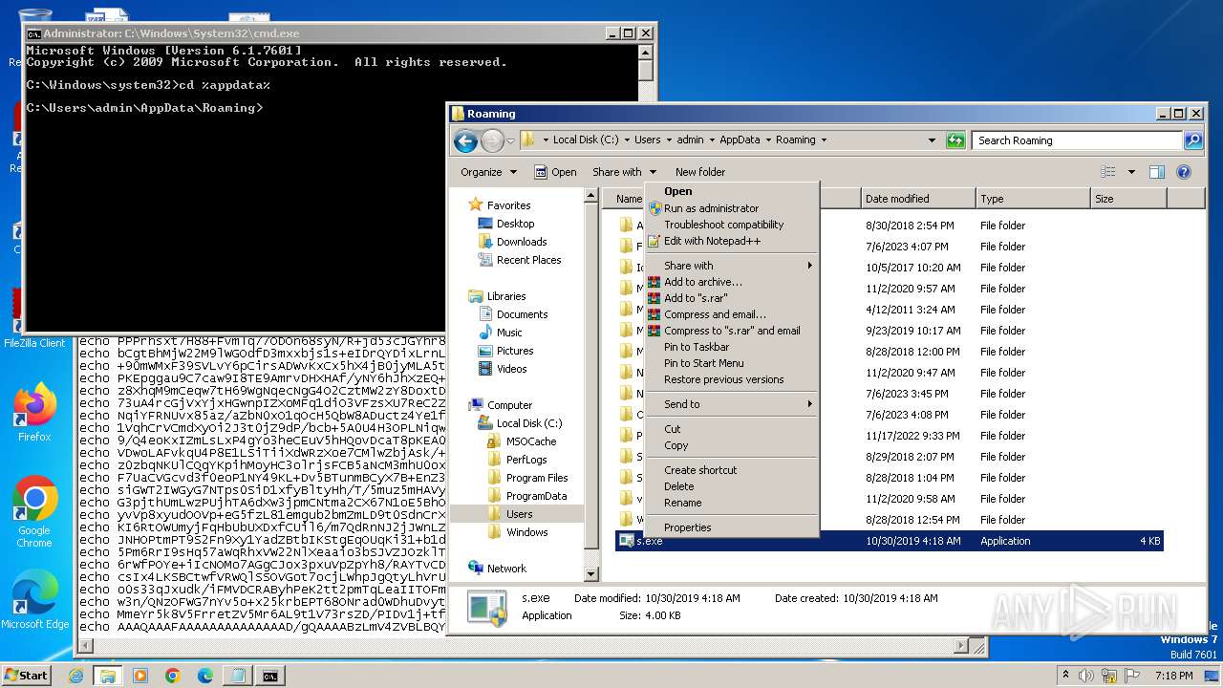Open Internet Explorer from the taskbar
The width and height of the screenshot is (1223, 688).
click(x=75, y=676)
